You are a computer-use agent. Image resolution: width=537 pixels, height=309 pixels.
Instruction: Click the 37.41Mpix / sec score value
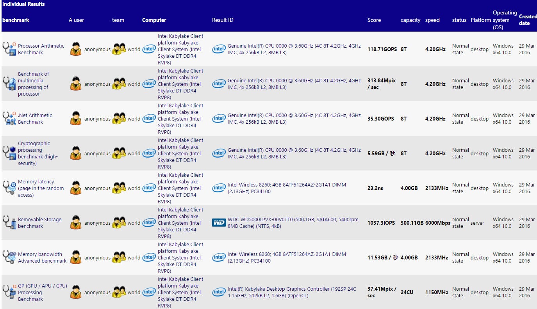[x=382, y=292]
